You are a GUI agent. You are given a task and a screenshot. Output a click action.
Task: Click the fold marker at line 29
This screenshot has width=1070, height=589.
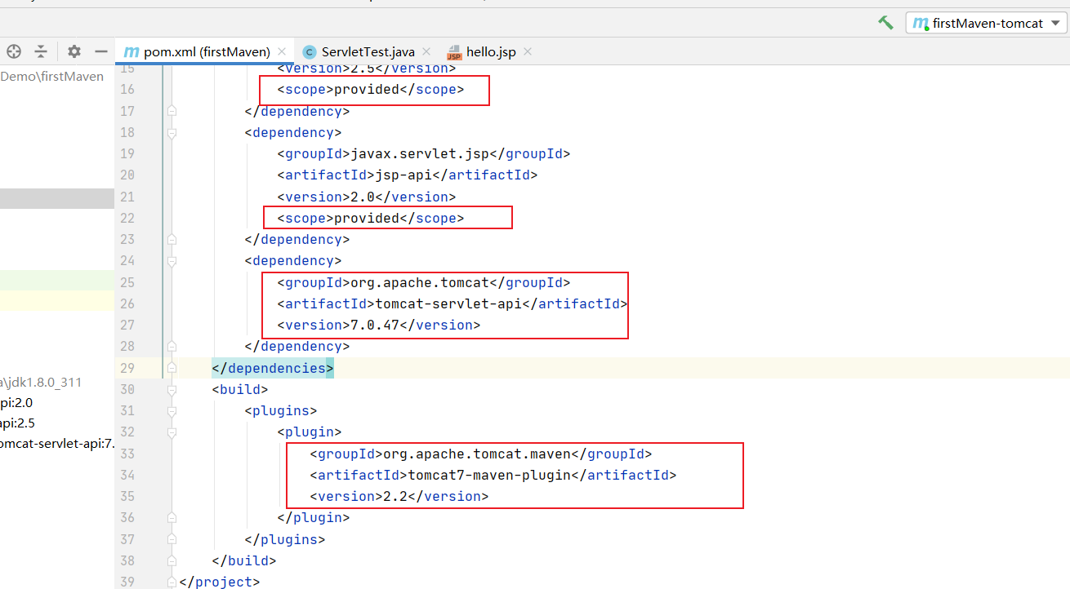tap(172, 368)
